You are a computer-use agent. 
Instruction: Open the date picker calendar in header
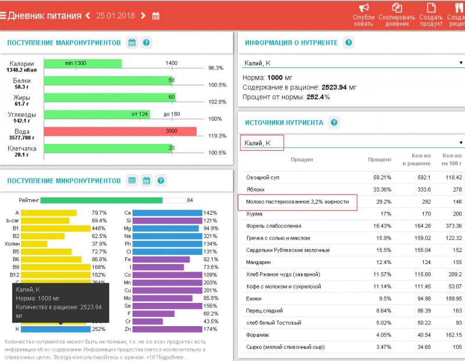click(156, 16)
